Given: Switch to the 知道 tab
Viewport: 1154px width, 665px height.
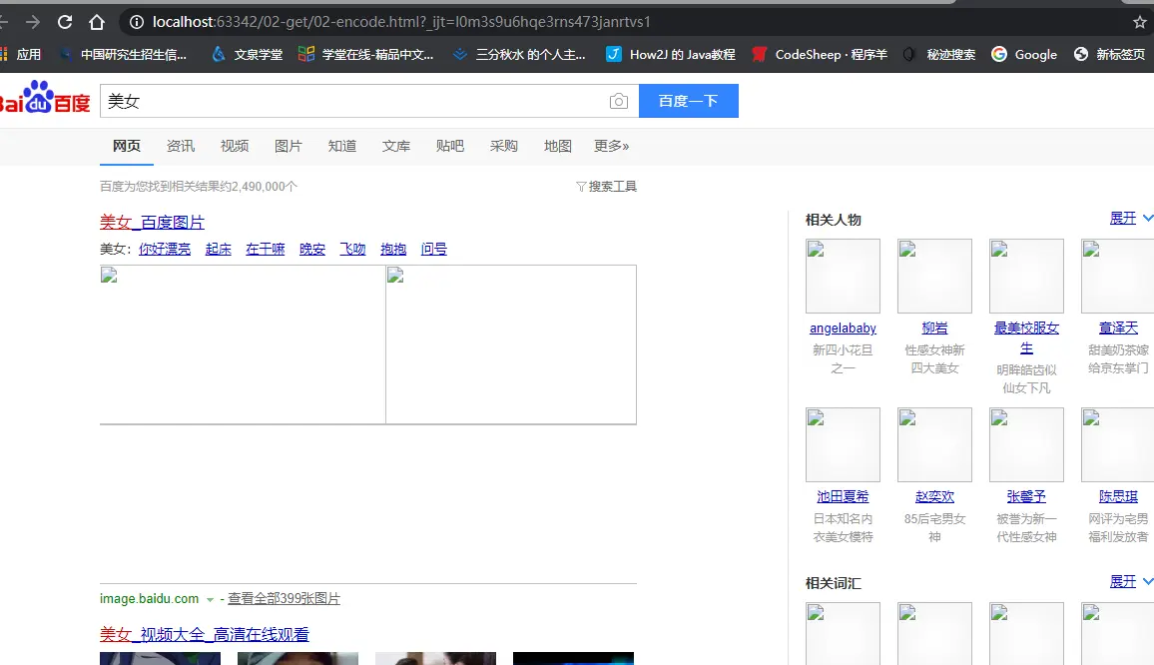Looking at the screenshot, I should coord(342,146).
